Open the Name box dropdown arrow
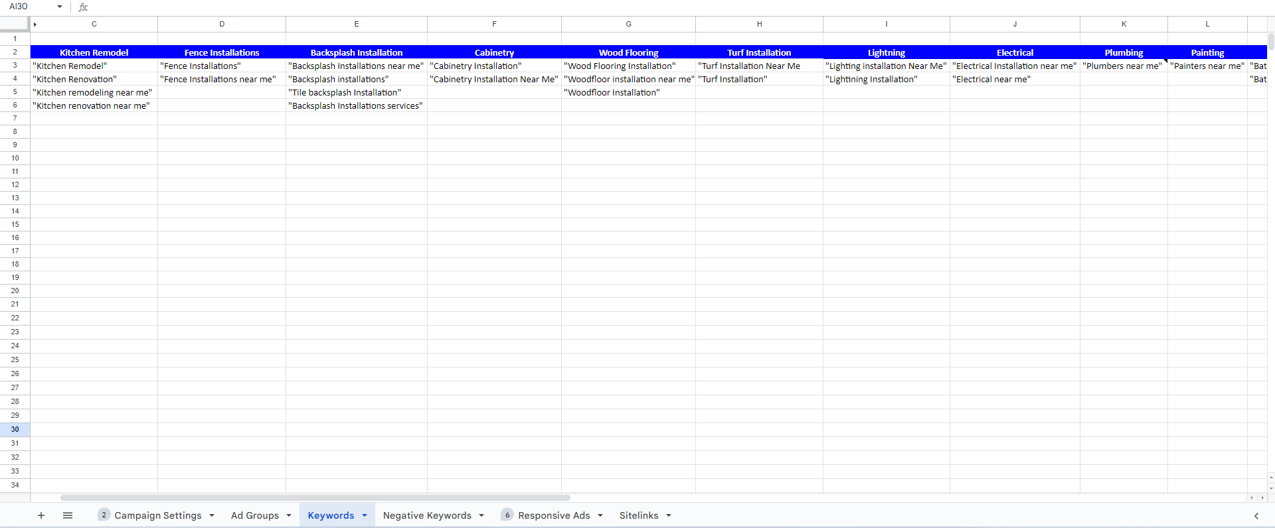 [60, 7]
